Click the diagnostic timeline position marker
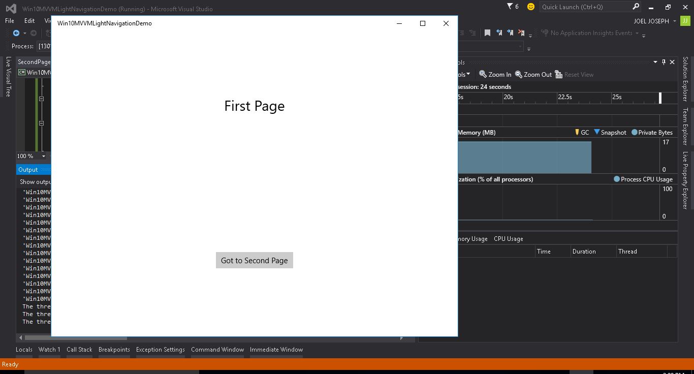The height and width of the screenshot is (374, 694). pyautogui.click(x=660, y=98)
